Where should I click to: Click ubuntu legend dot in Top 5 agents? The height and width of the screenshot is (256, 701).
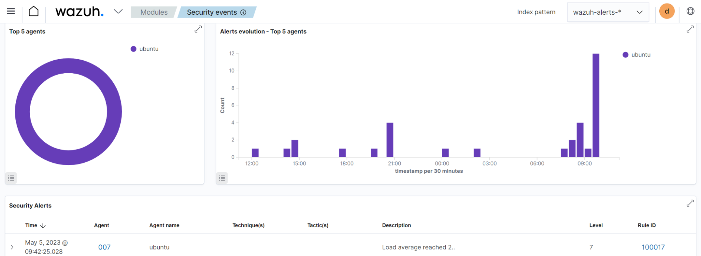(x=133, y=49)
